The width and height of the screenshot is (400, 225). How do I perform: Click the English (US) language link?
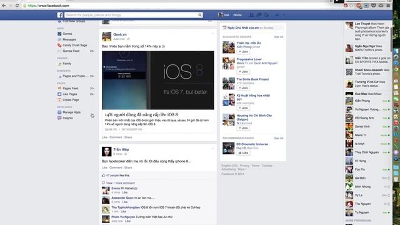(x=229, y=166)
